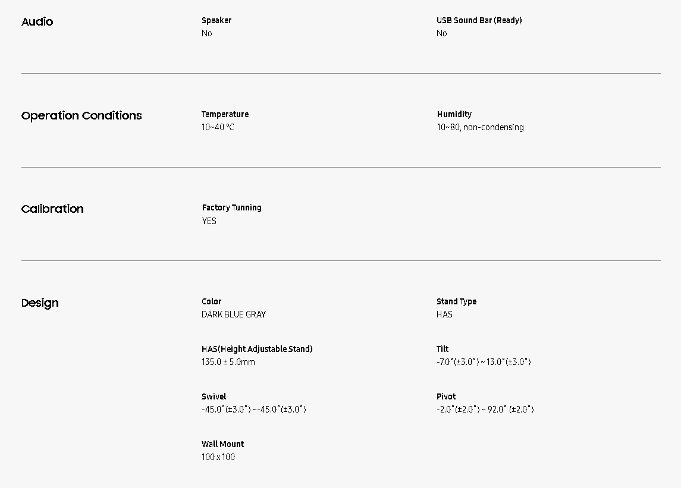Select the Humidity spec label
This screenshot has width=681, height=488.
pos(454,114)
